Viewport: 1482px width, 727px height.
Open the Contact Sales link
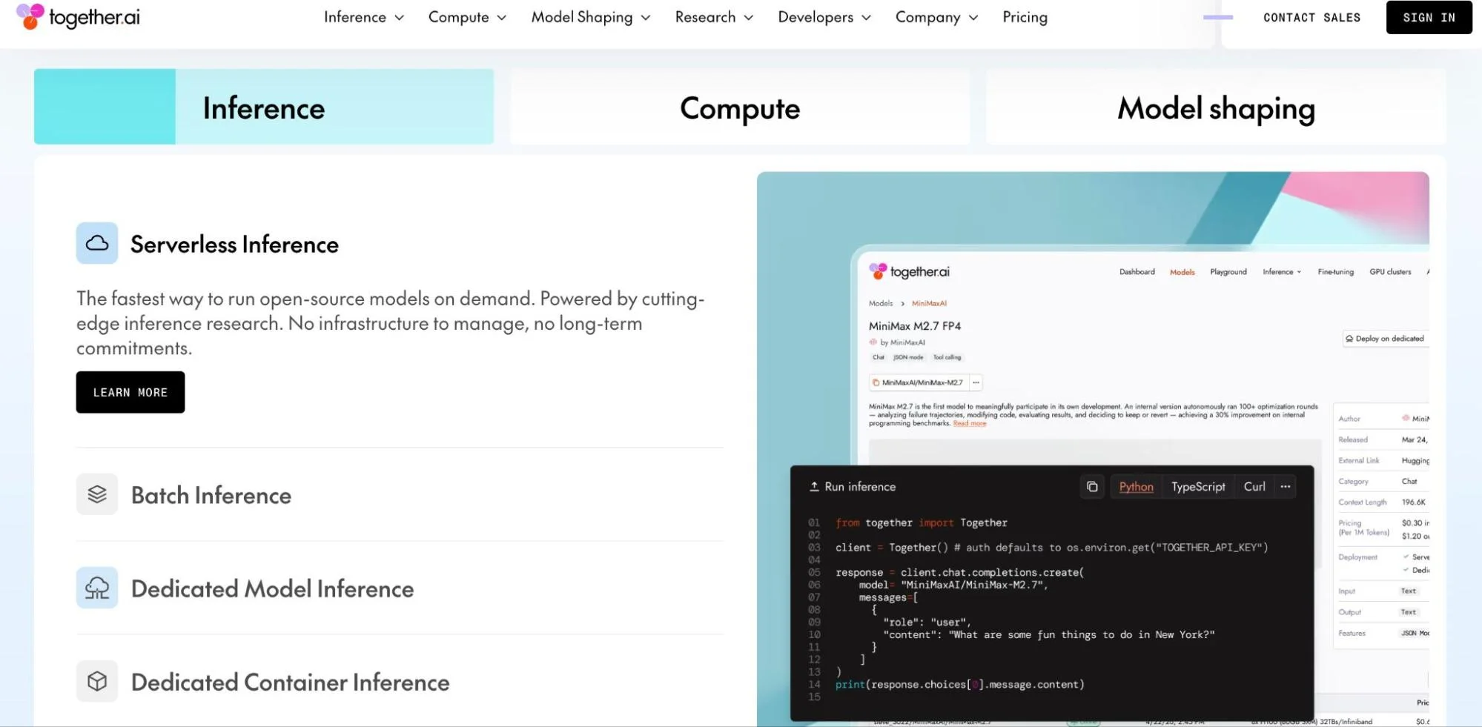[x=1311, y=17]
